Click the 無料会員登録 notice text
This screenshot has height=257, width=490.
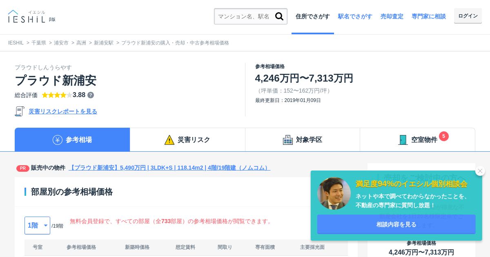tap(171, 221)
